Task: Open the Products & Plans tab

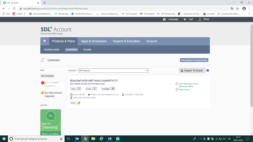Action: [x=63, y=41]
